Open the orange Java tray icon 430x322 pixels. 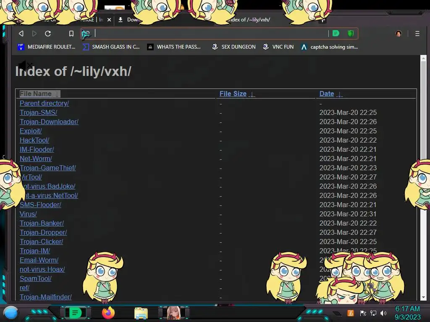[x=351, y=313]
